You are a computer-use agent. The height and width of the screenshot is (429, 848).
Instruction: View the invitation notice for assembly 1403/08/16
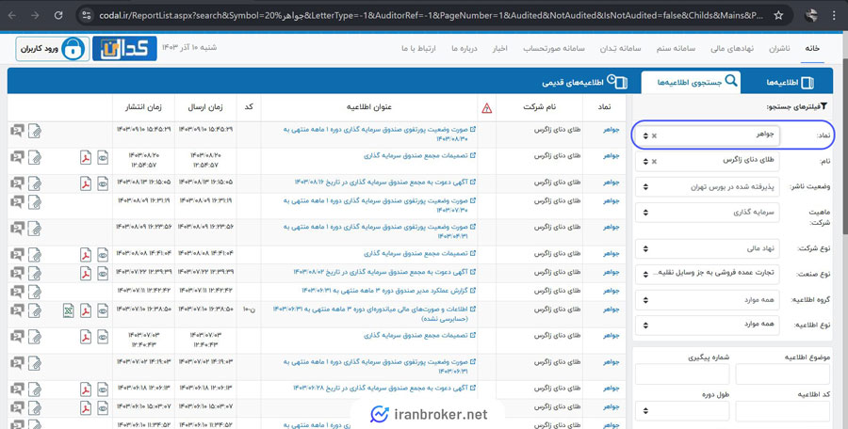(103, 183)
